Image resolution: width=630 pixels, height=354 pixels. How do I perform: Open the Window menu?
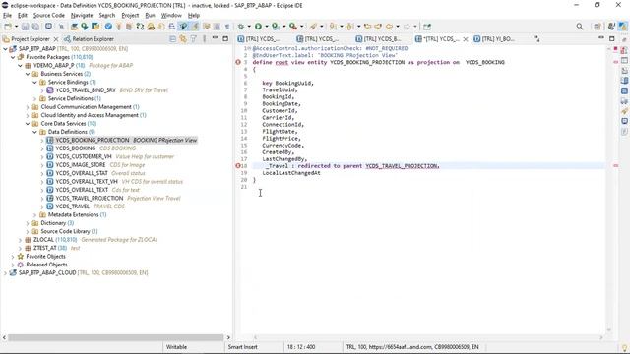coord(171,16)
